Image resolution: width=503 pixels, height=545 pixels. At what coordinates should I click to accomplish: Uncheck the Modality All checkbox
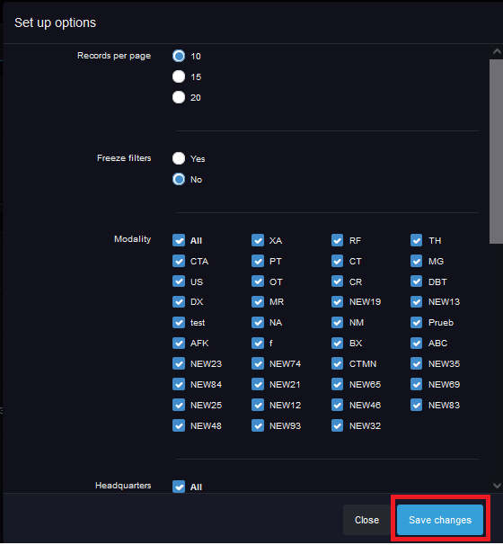[x=179, y=240]
